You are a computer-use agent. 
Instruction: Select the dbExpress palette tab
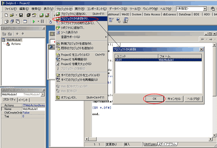pos(170,14)
